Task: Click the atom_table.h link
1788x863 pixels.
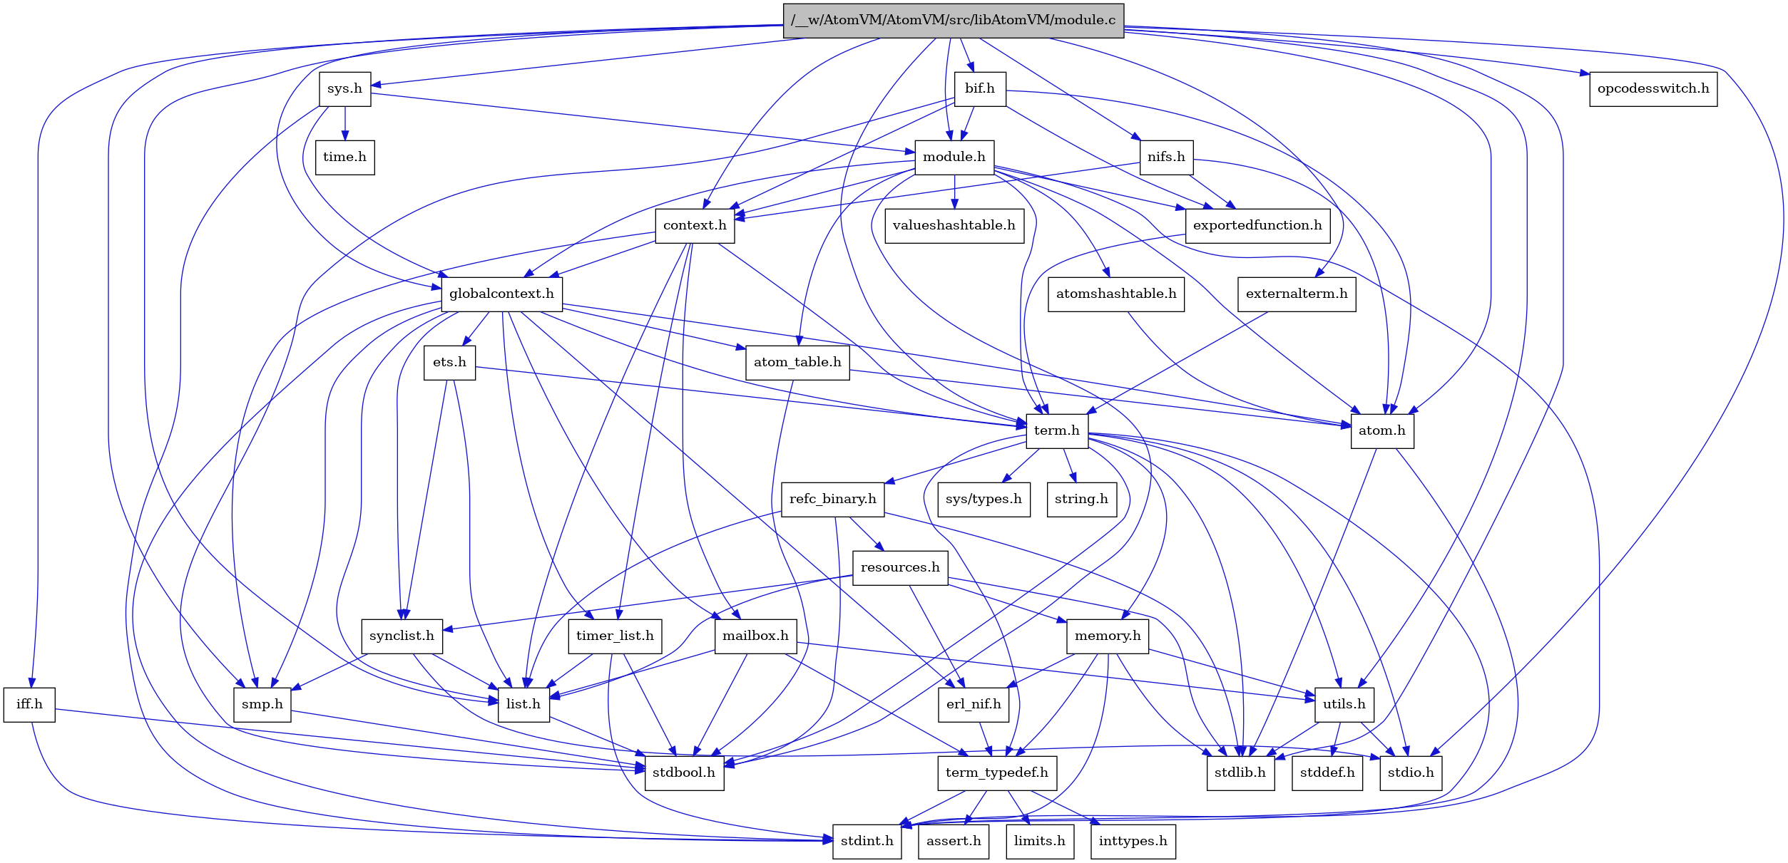Action: 795,361
